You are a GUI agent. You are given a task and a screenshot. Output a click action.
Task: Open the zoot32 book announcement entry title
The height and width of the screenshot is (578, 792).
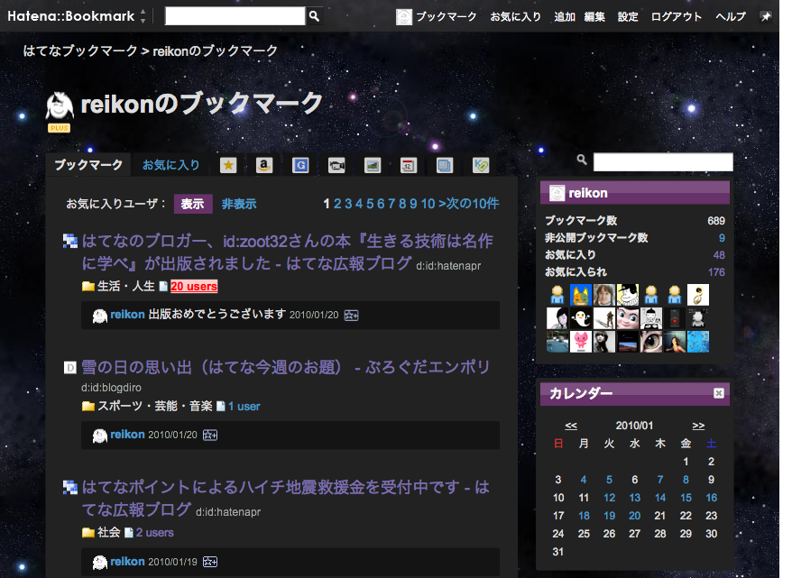(x=287, y=252)
